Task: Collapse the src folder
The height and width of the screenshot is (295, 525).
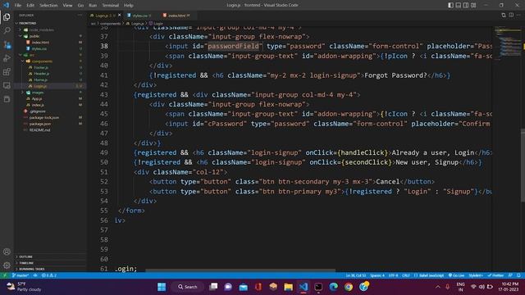Action: point(32,55)
